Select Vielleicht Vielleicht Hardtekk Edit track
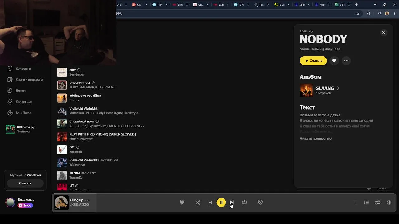This screenshot has width=399, height=224. [x=94, y=160]
